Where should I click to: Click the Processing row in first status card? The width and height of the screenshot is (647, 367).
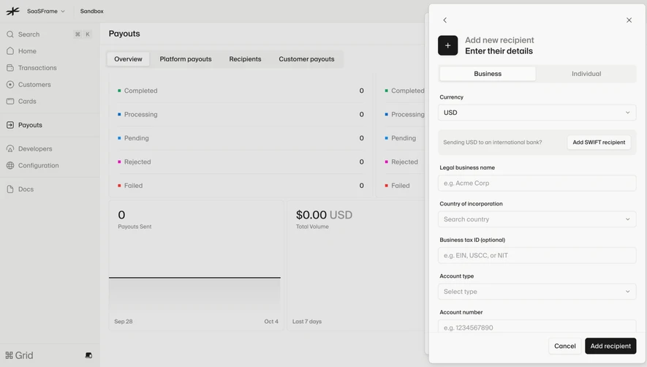click(x=241, y=114)
